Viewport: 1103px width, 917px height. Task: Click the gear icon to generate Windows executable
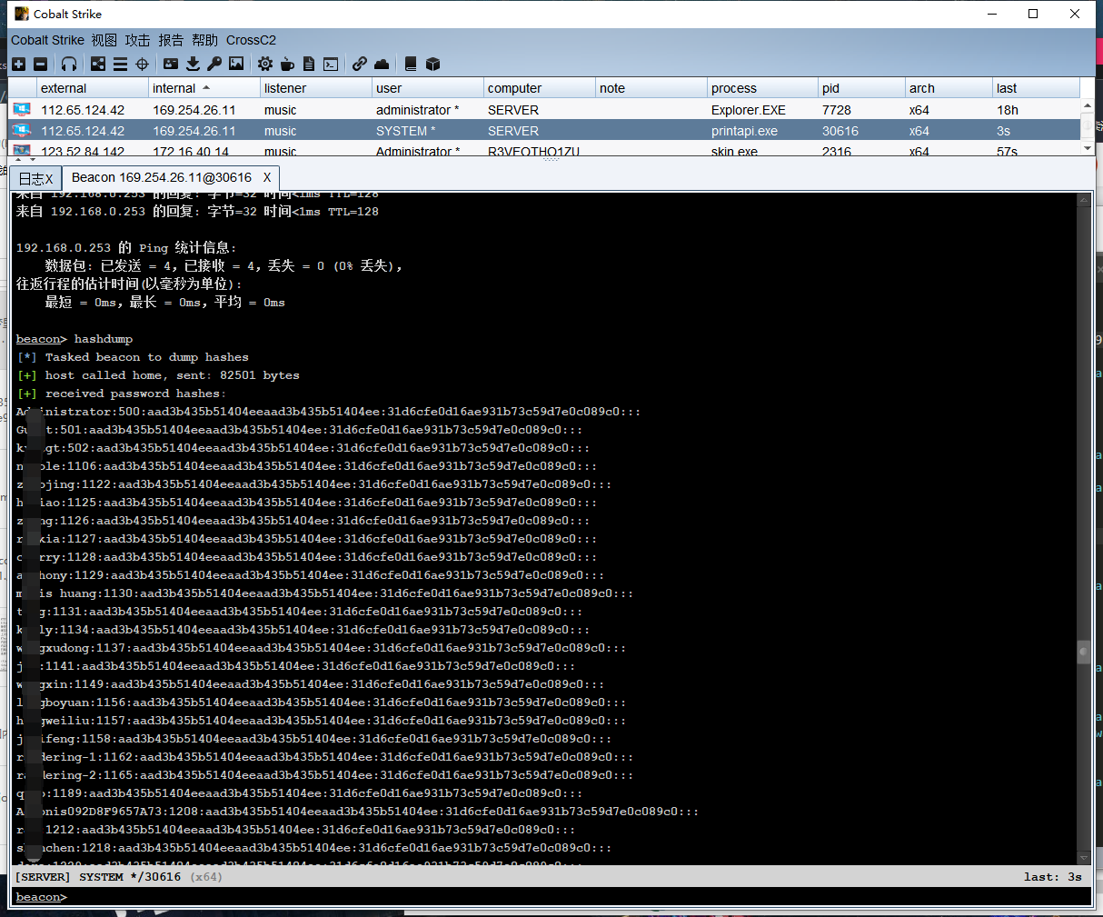tap(265, 64)
